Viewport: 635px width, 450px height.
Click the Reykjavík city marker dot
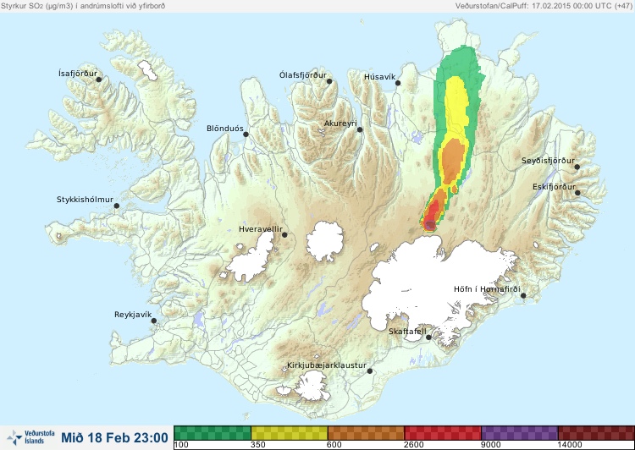[154, 321]
